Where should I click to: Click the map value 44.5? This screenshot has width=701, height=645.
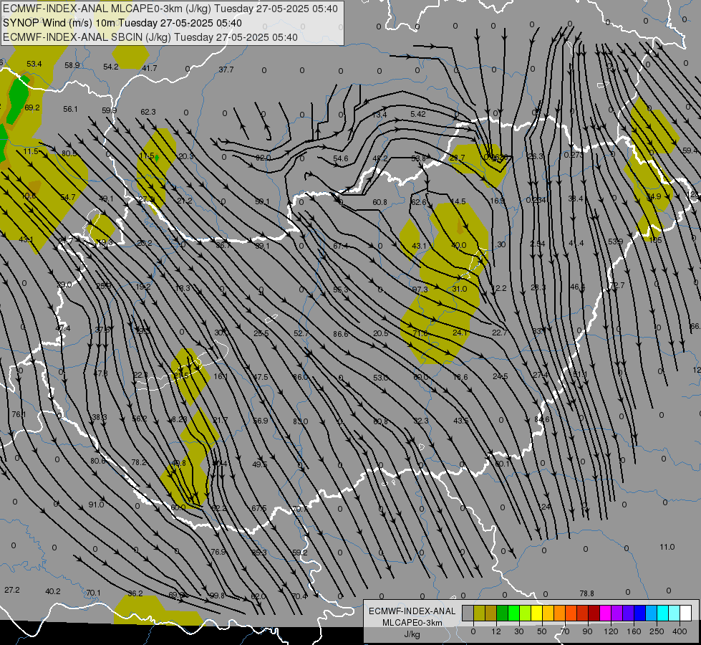[458, 202]
